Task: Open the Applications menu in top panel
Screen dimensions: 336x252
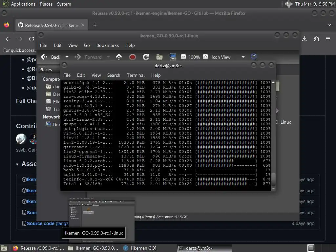Action: 23,4
